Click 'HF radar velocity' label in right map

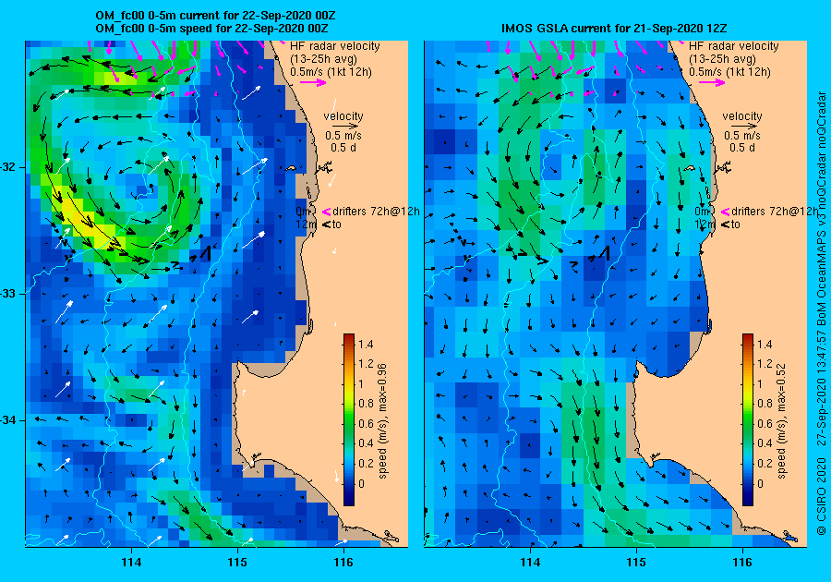(734, 46)
